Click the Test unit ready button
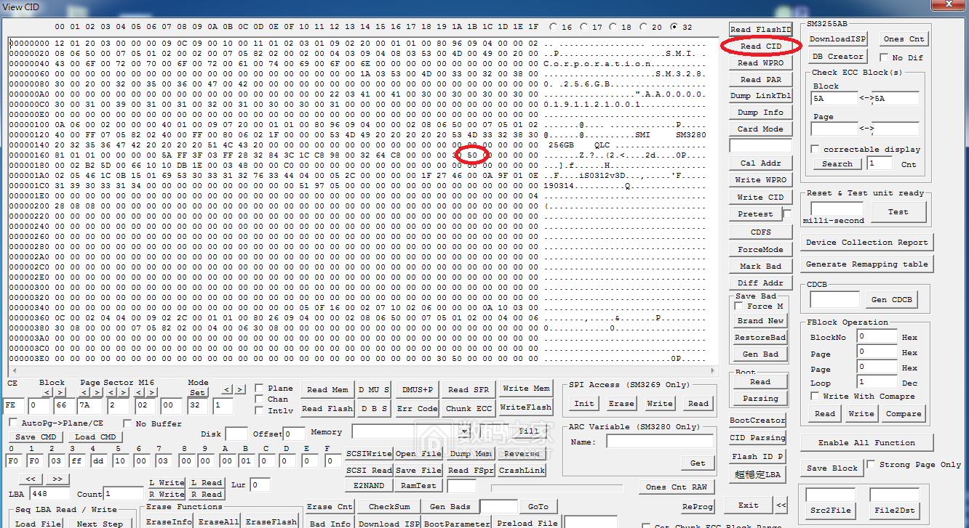Viewport: 969px width, 528px height. coord(898,211)
